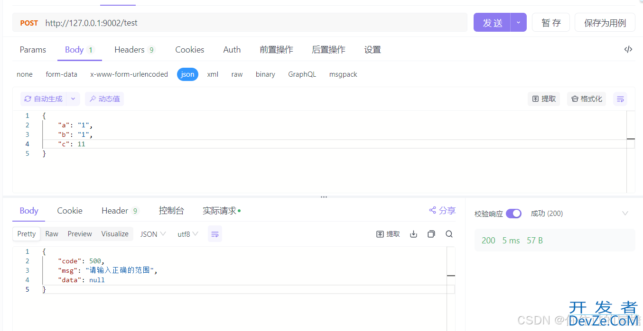Screen dimensions: 643x331
Task: Select the xml body type
Action: 213,74
